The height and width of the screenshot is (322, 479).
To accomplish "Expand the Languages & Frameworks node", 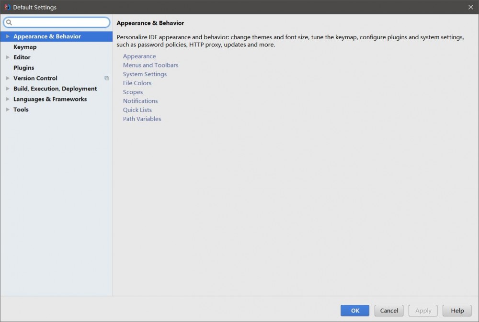I will [7, 99].
